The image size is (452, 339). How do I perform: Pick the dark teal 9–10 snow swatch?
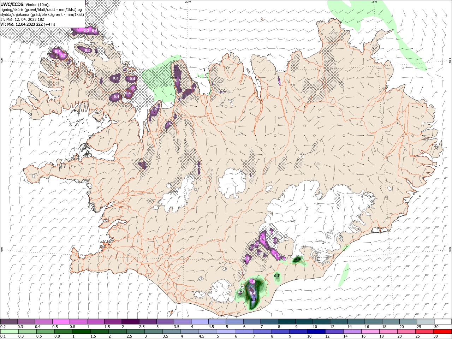[x=304, y=322]
